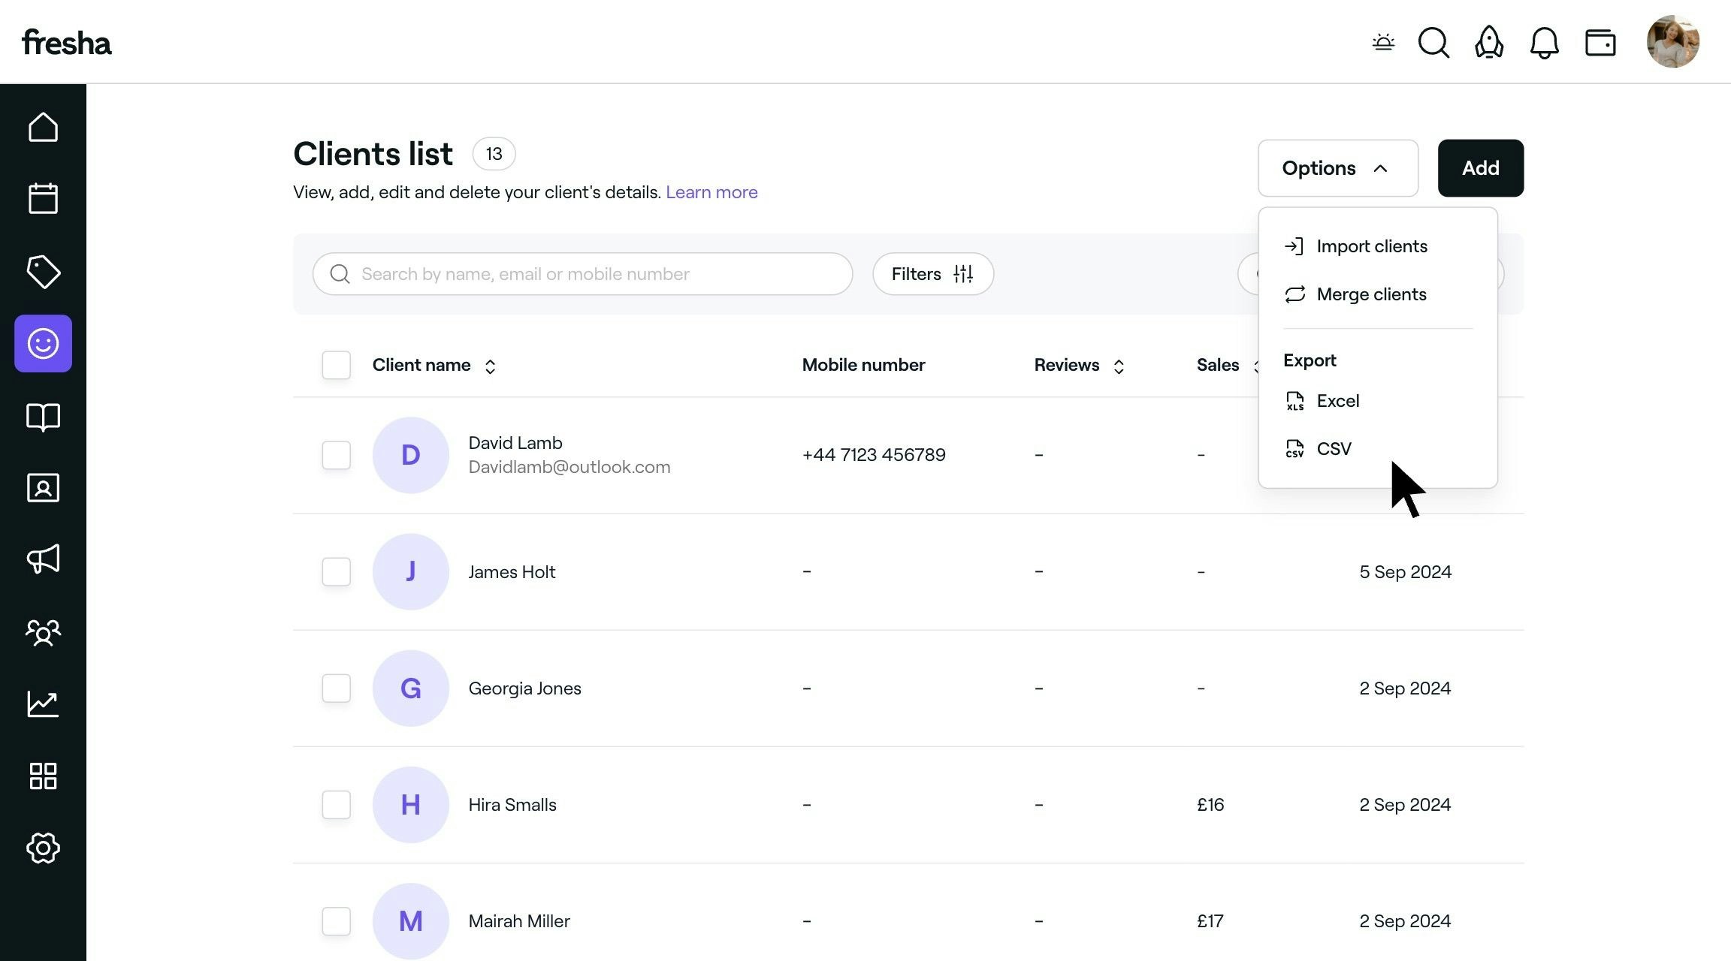Open the Calendar from the sidebar
The image size is (1731, 961).
[x=43, y=197]
